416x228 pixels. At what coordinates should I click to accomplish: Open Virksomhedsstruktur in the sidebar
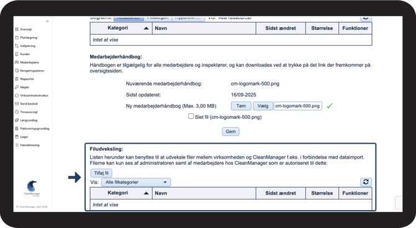(x=32, y=95)
